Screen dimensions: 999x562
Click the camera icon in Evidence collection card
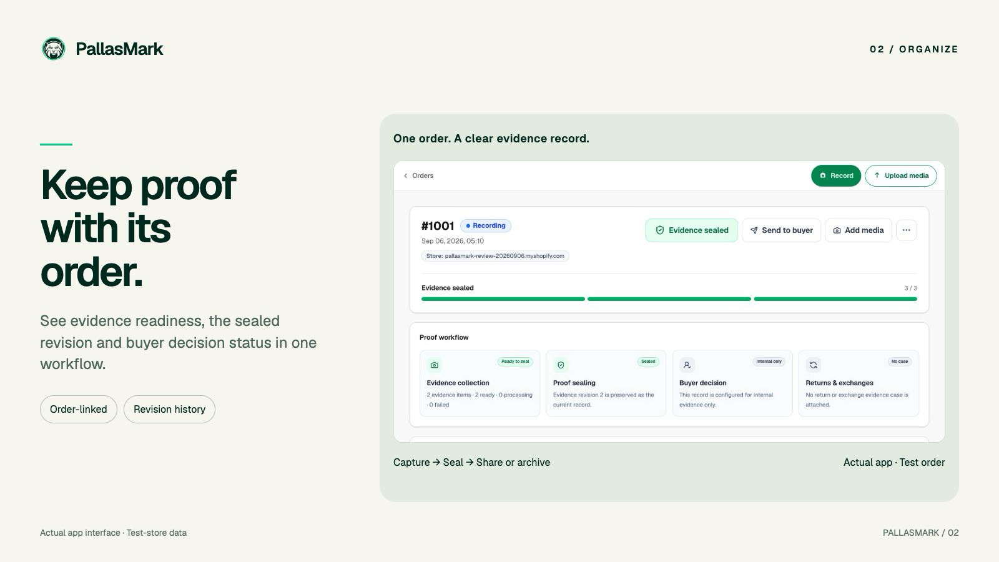coord(435,365)
